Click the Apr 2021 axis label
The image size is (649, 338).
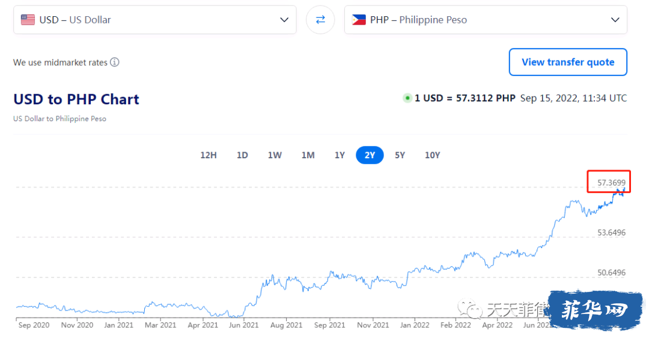click(x=203, y=325)
